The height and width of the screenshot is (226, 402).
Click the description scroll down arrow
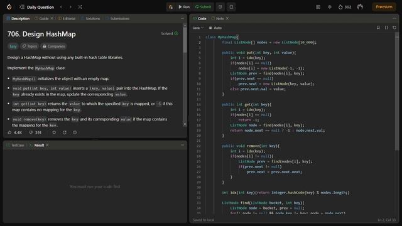[185, 124]
